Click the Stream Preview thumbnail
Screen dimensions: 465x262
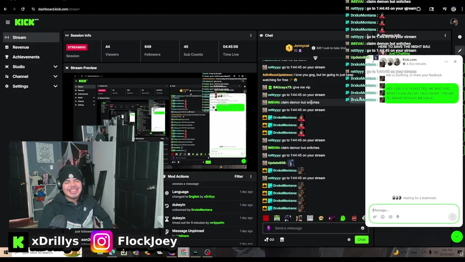point(160,121)
